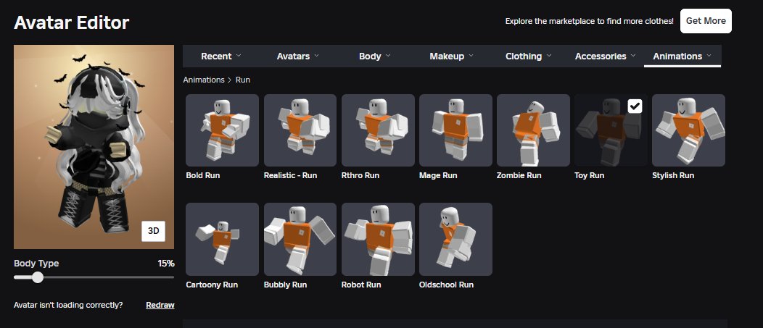
Task: Toggle the 3D avatar view button
Action: (153, 231)
